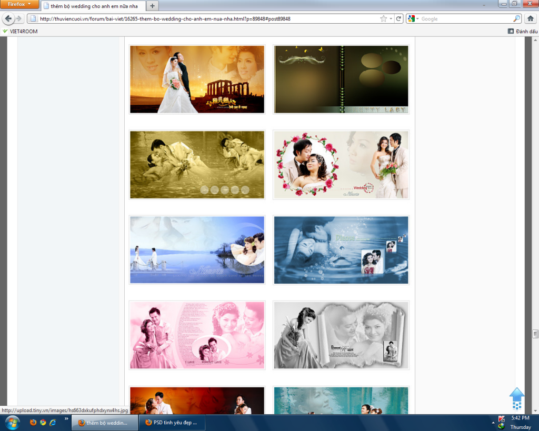This screenshot has height=431, width=539.
Task: Switch to 'PSD tình yêu đẹp' taskbar window
Action: tap(172, 423)
